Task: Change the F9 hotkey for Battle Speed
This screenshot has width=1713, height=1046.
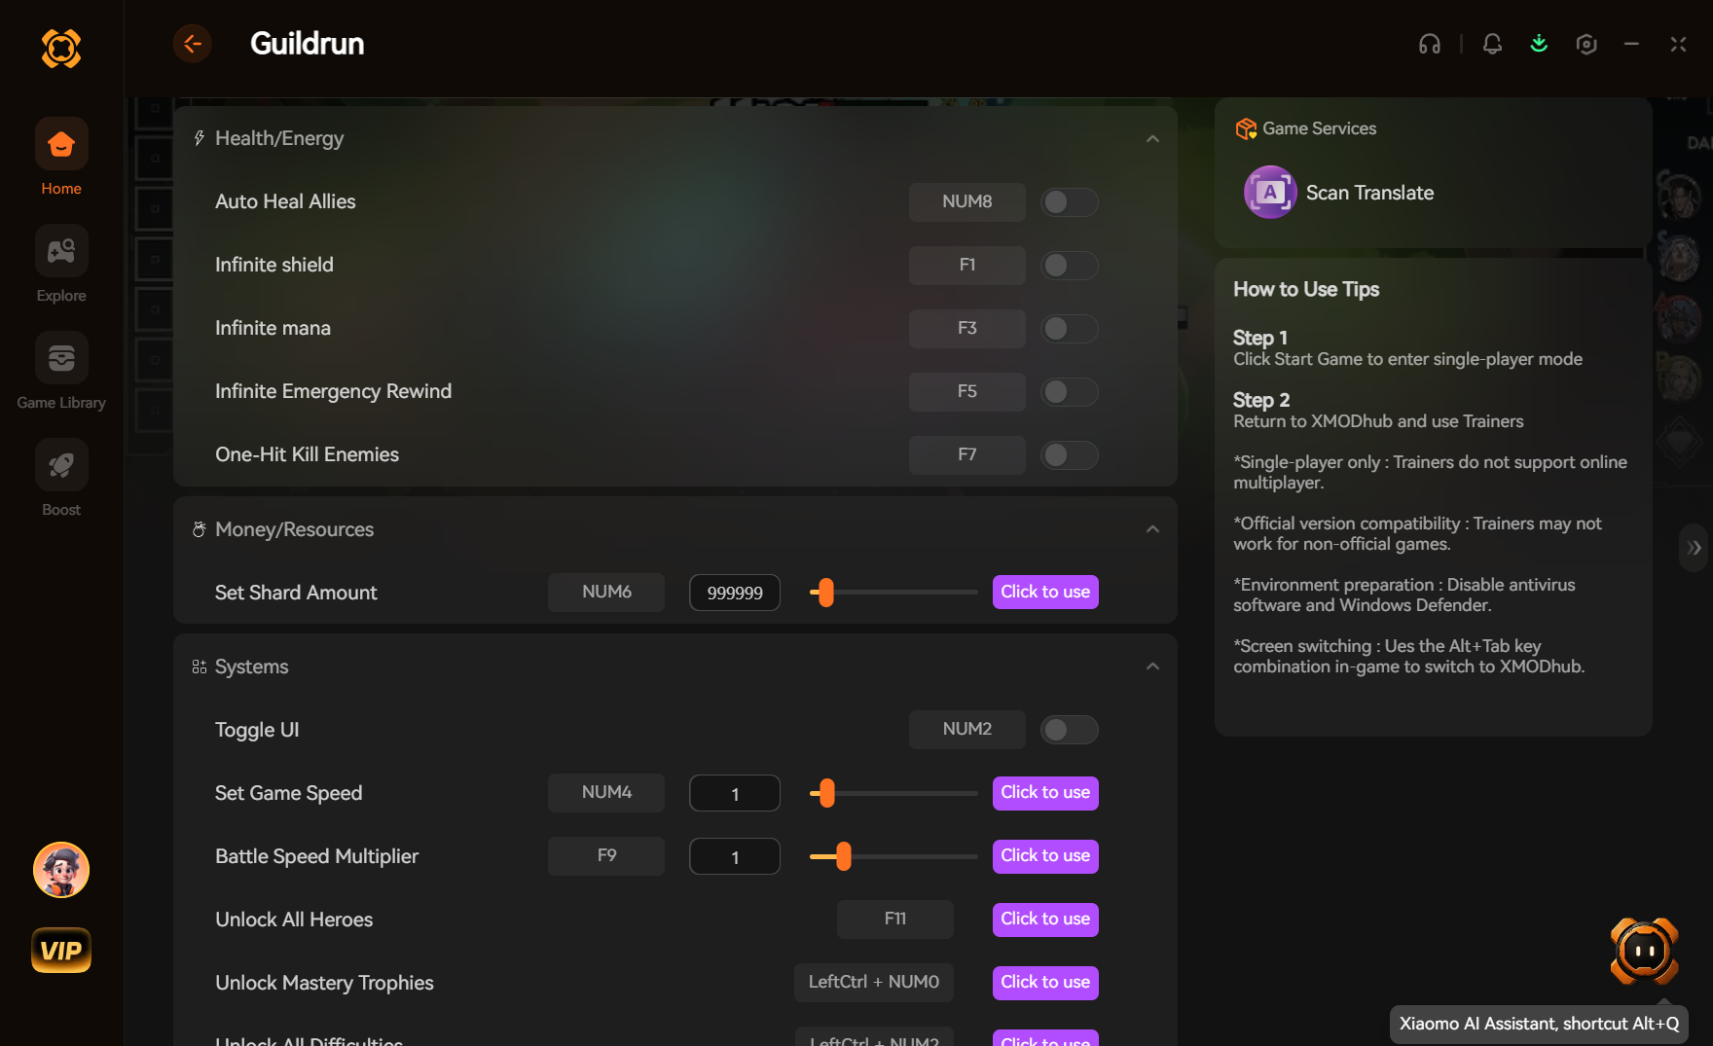Action: pos(605,855)
